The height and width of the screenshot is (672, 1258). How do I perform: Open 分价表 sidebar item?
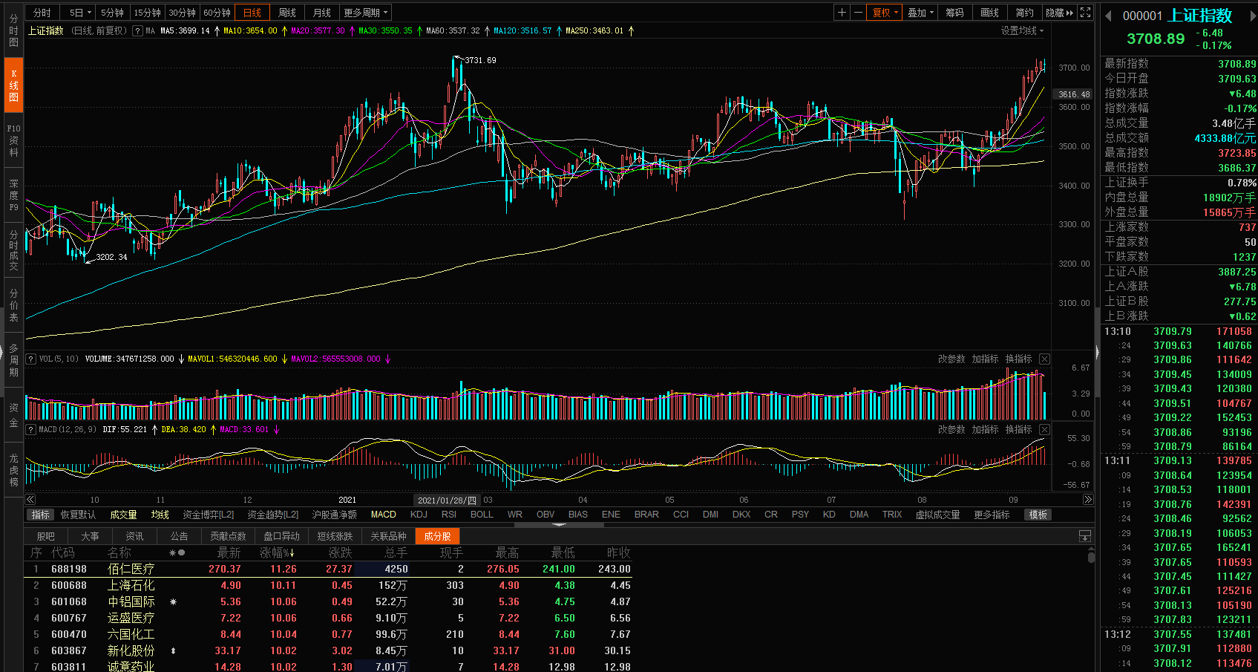pos(13,305)
